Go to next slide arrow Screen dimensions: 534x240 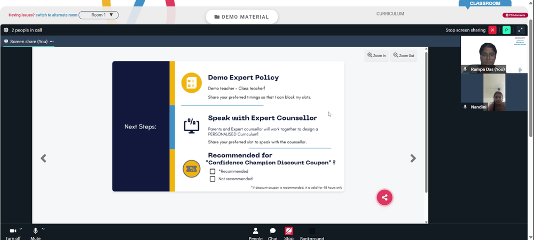[x=413, y=158]
